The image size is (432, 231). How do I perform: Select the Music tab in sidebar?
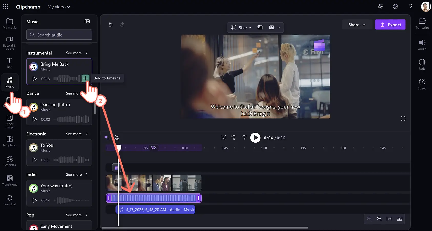10,82
